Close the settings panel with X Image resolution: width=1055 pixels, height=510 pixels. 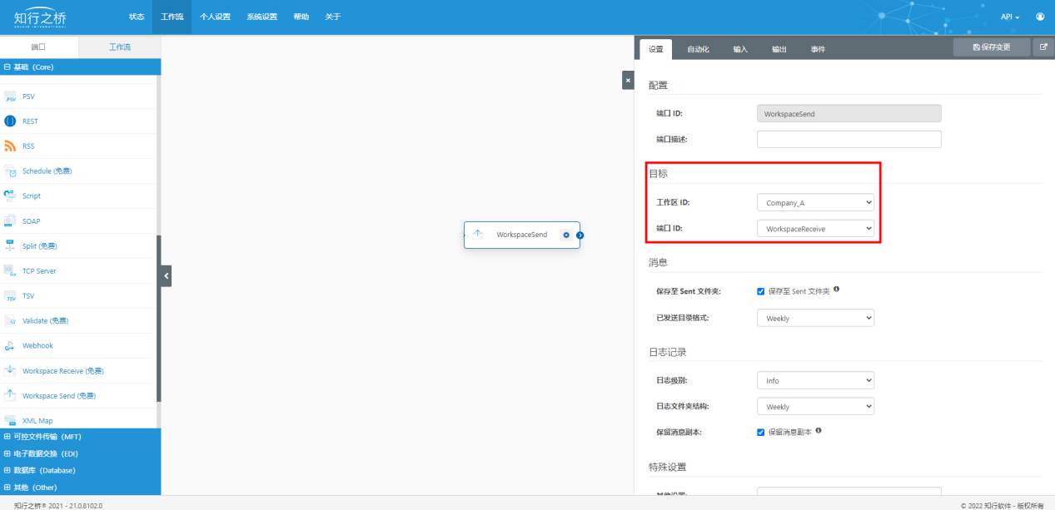click(x=628, y=80)
